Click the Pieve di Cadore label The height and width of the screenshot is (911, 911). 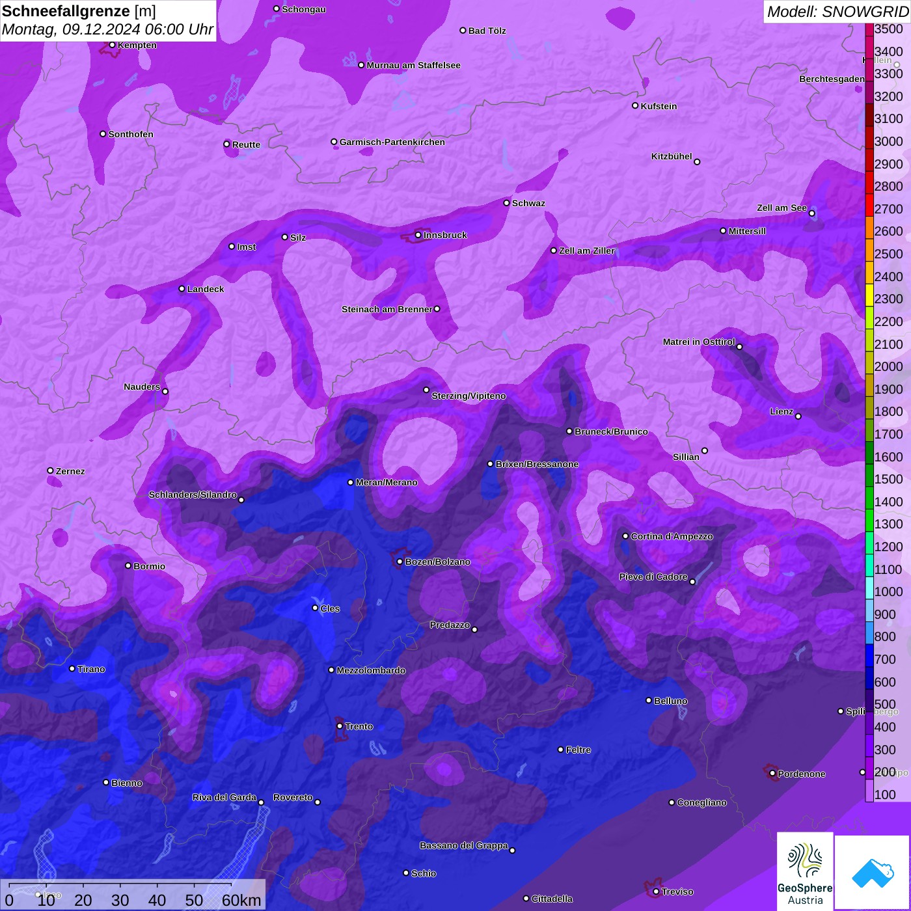(653, 577)
